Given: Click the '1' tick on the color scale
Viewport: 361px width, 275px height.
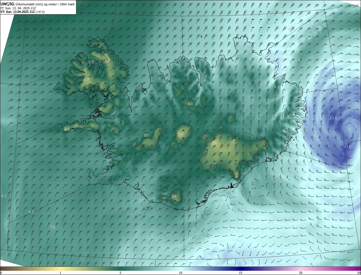Looking at the screenshot, I should (60, 273).
